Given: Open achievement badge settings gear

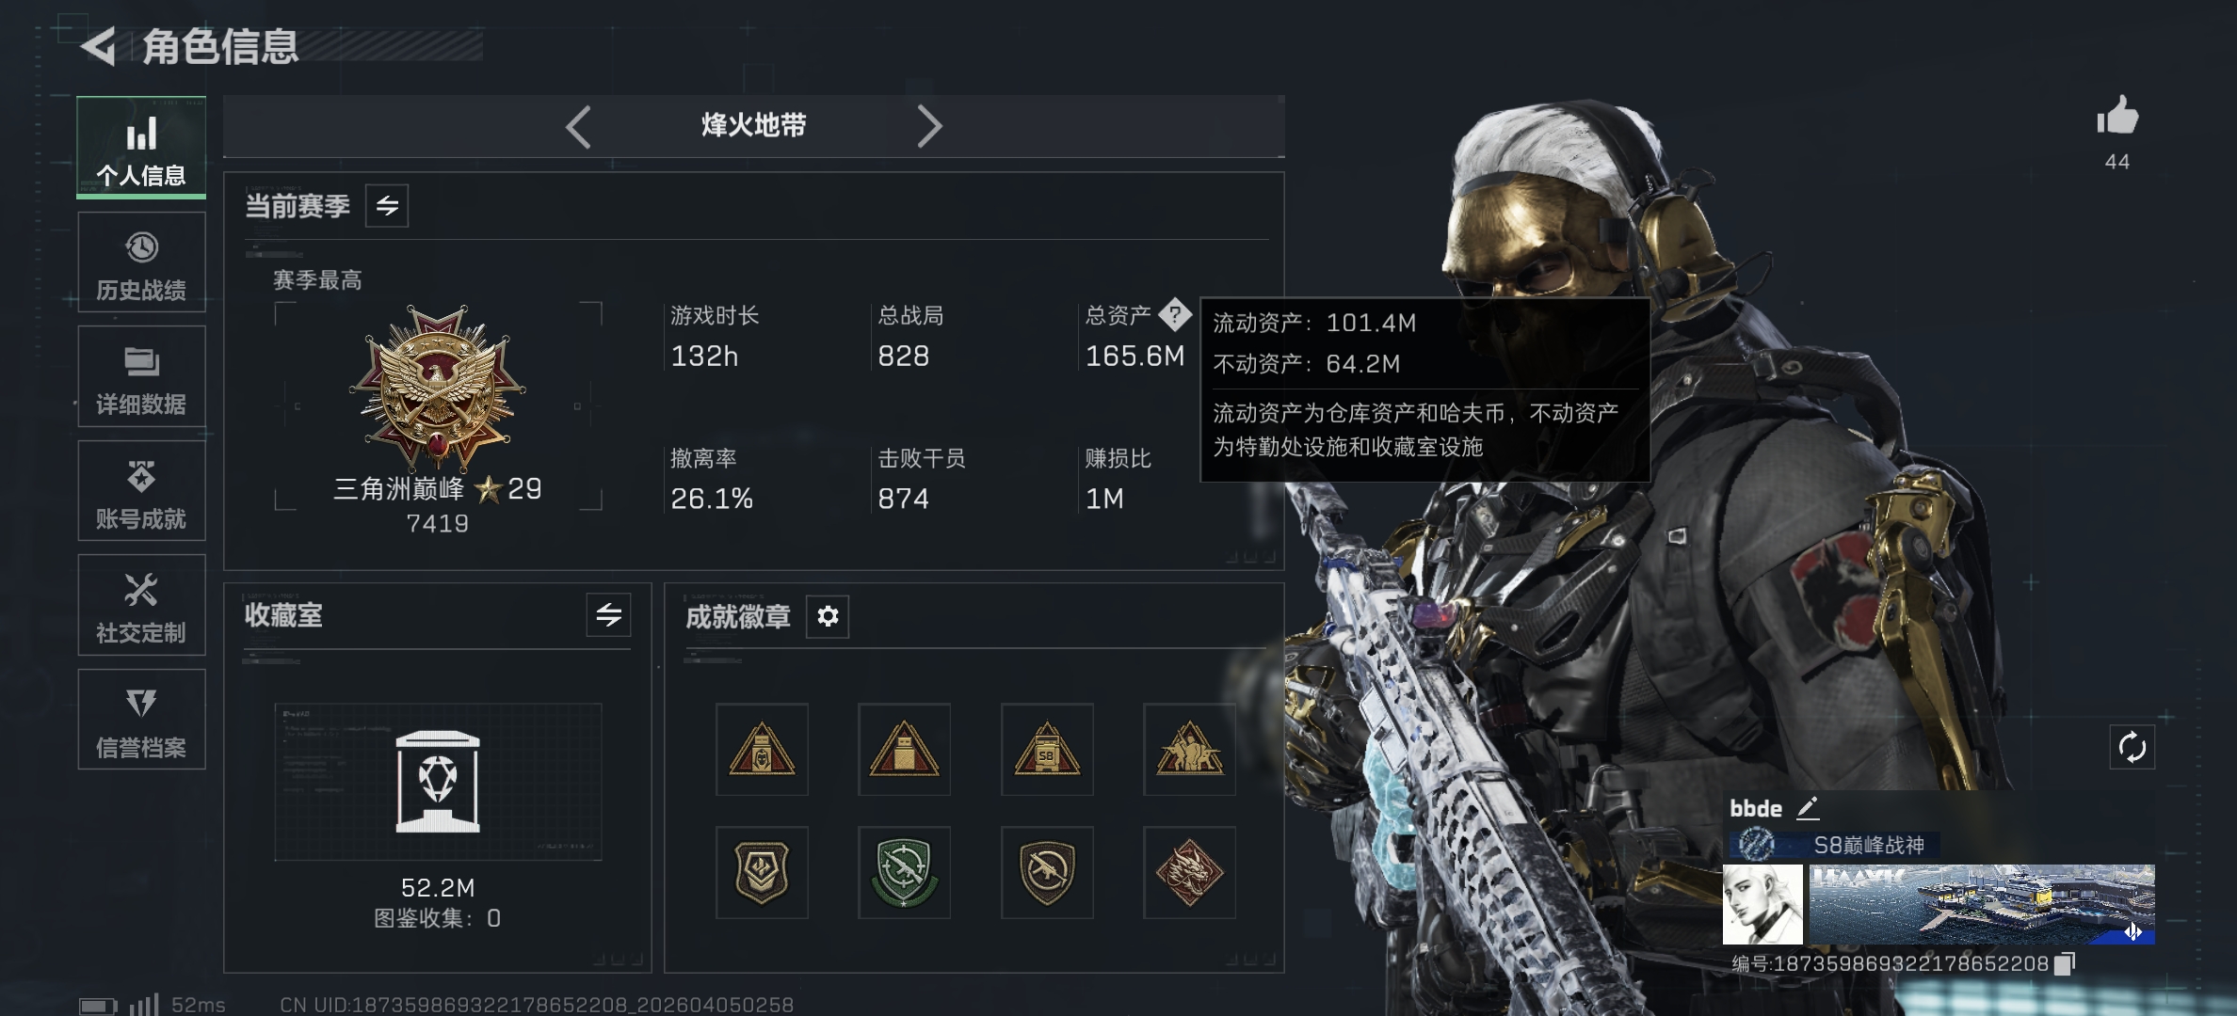Looking at the screenshot, I should 828,616.
